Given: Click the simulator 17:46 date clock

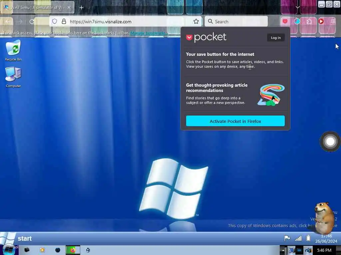Looking at the screenshot, I should pos(326,238).
